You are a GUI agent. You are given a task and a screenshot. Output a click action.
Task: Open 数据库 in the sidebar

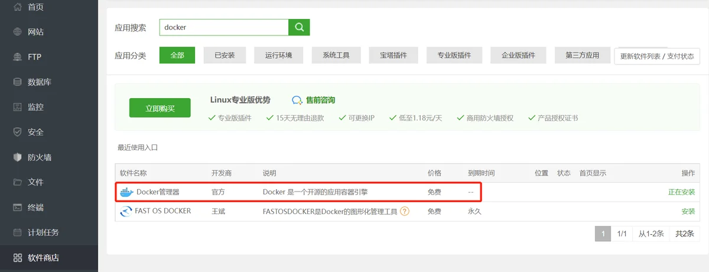click(39, 82)
